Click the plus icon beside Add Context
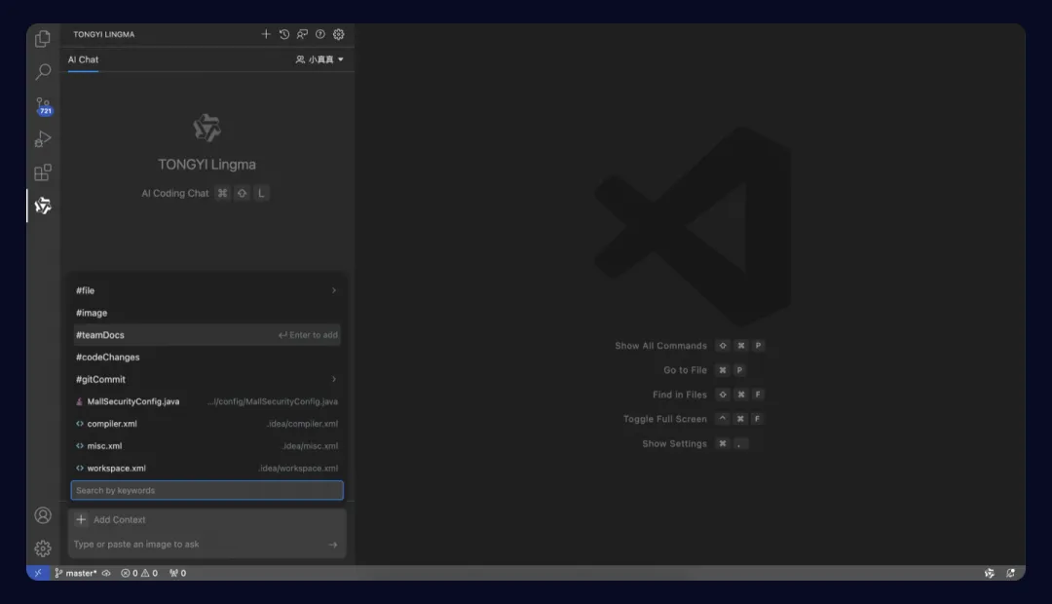The width and height of the screenshot is (1052, 604). pyautogui.click(x=81, y=519)
